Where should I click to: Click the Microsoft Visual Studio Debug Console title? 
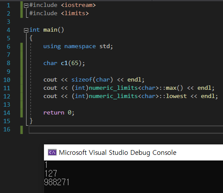[118, 153]
